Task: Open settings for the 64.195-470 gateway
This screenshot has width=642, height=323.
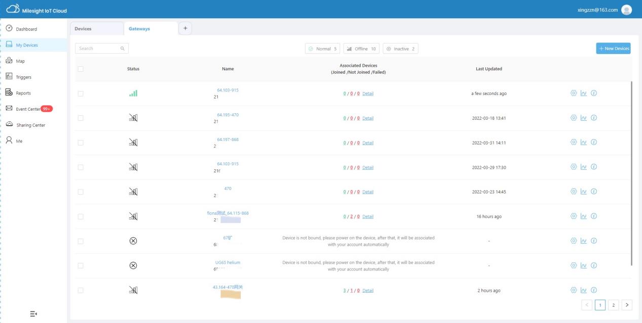Action: [574, 118]
